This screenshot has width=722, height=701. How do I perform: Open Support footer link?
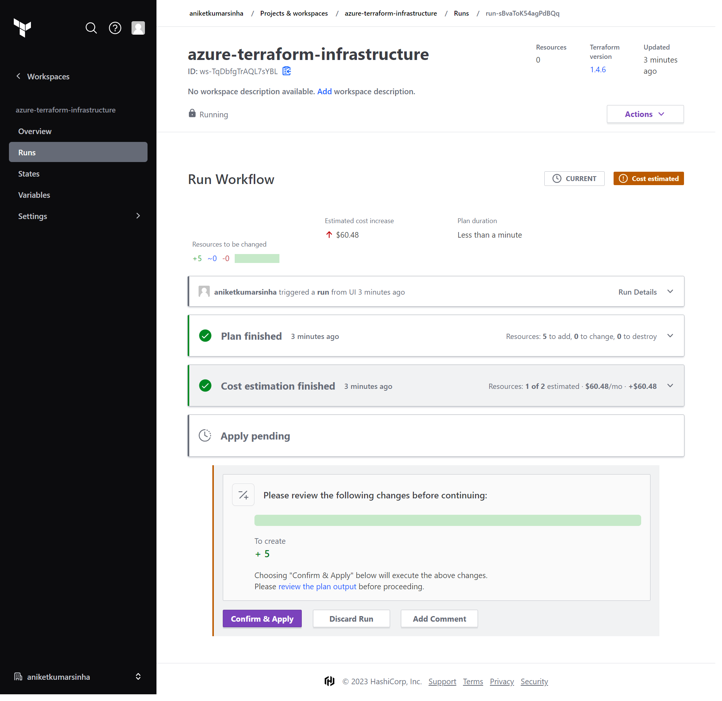(442, 681)
